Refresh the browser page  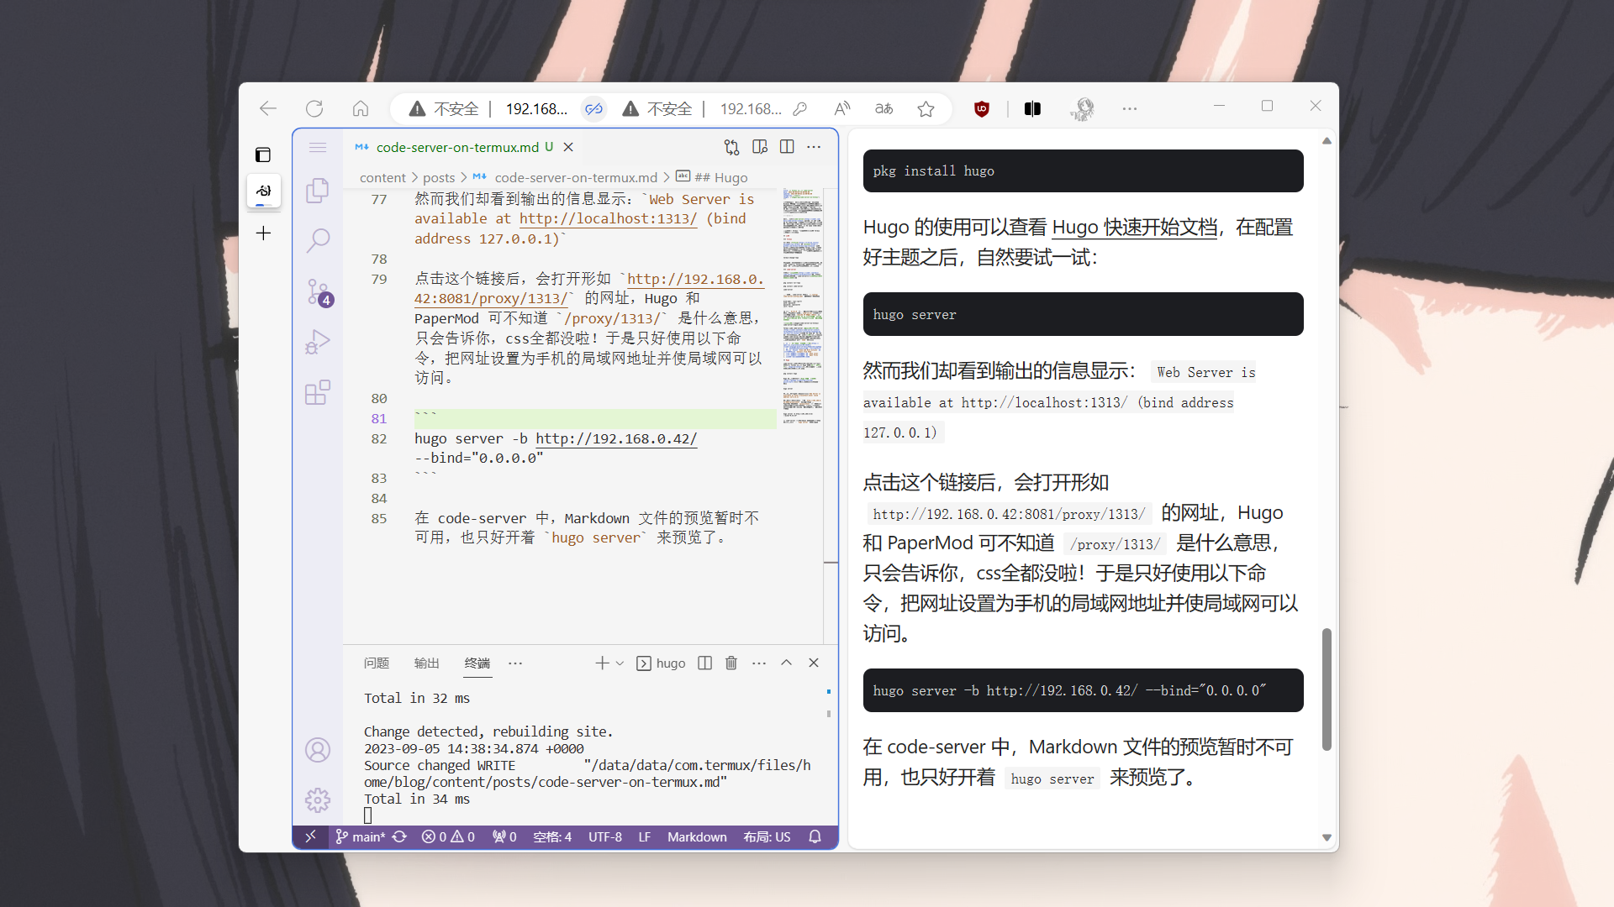(x=314, y=108)
